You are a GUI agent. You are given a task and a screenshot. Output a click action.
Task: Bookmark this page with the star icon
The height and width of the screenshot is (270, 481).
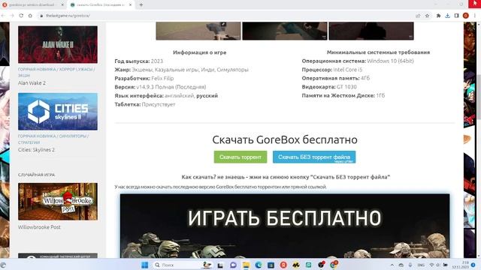tap(427, 16)
